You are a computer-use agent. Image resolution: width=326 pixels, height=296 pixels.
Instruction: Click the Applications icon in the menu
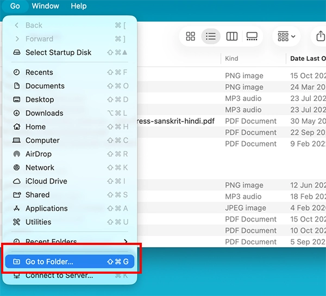pos(17,208)
